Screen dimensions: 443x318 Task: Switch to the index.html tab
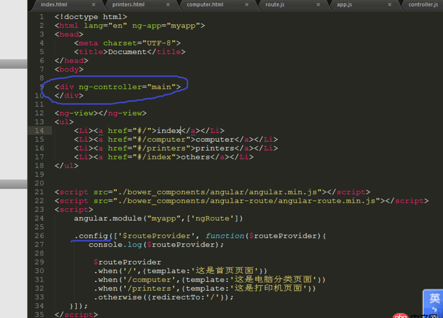click(x=54, y=4)
